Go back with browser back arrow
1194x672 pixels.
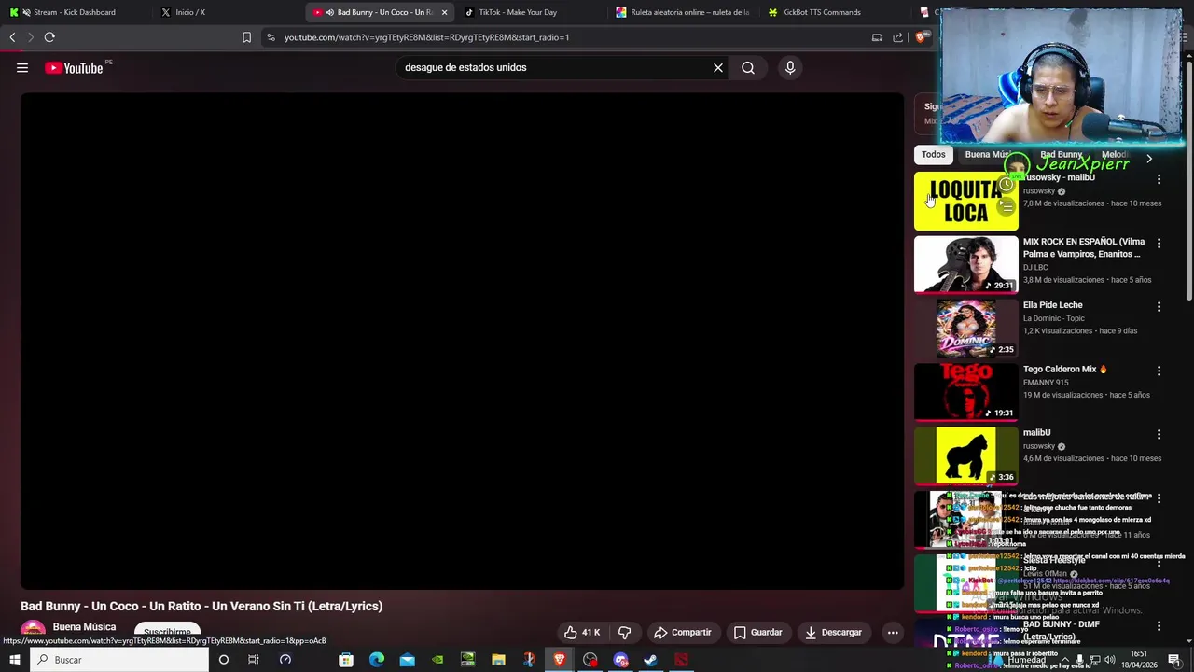12,37
